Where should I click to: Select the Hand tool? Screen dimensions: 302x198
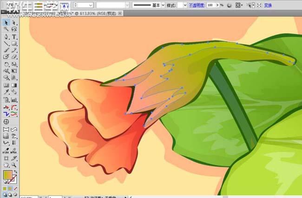[x=6, y=165]
